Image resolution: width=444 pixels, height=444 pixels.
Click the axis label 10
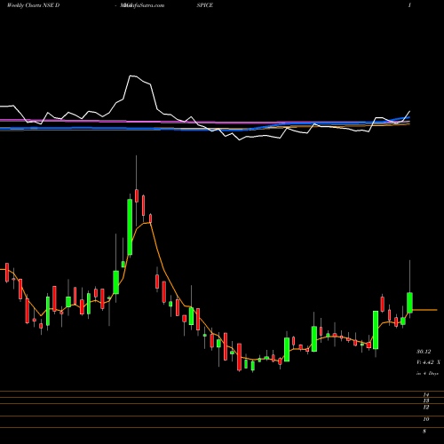(x=426, y=419)
